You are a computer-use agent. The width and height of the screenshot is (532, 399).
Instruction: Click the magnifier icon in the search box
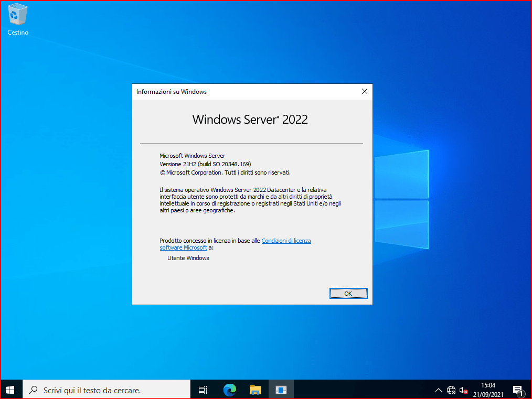click(x=33, y=390)
